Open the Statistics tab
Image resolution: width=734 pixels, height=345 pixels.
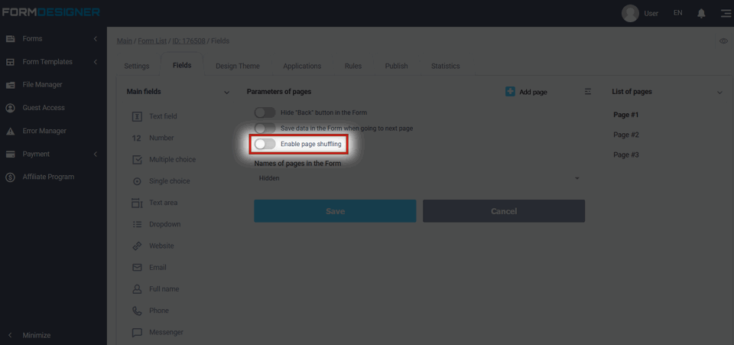pyautogui.click(x=445, y=66)
